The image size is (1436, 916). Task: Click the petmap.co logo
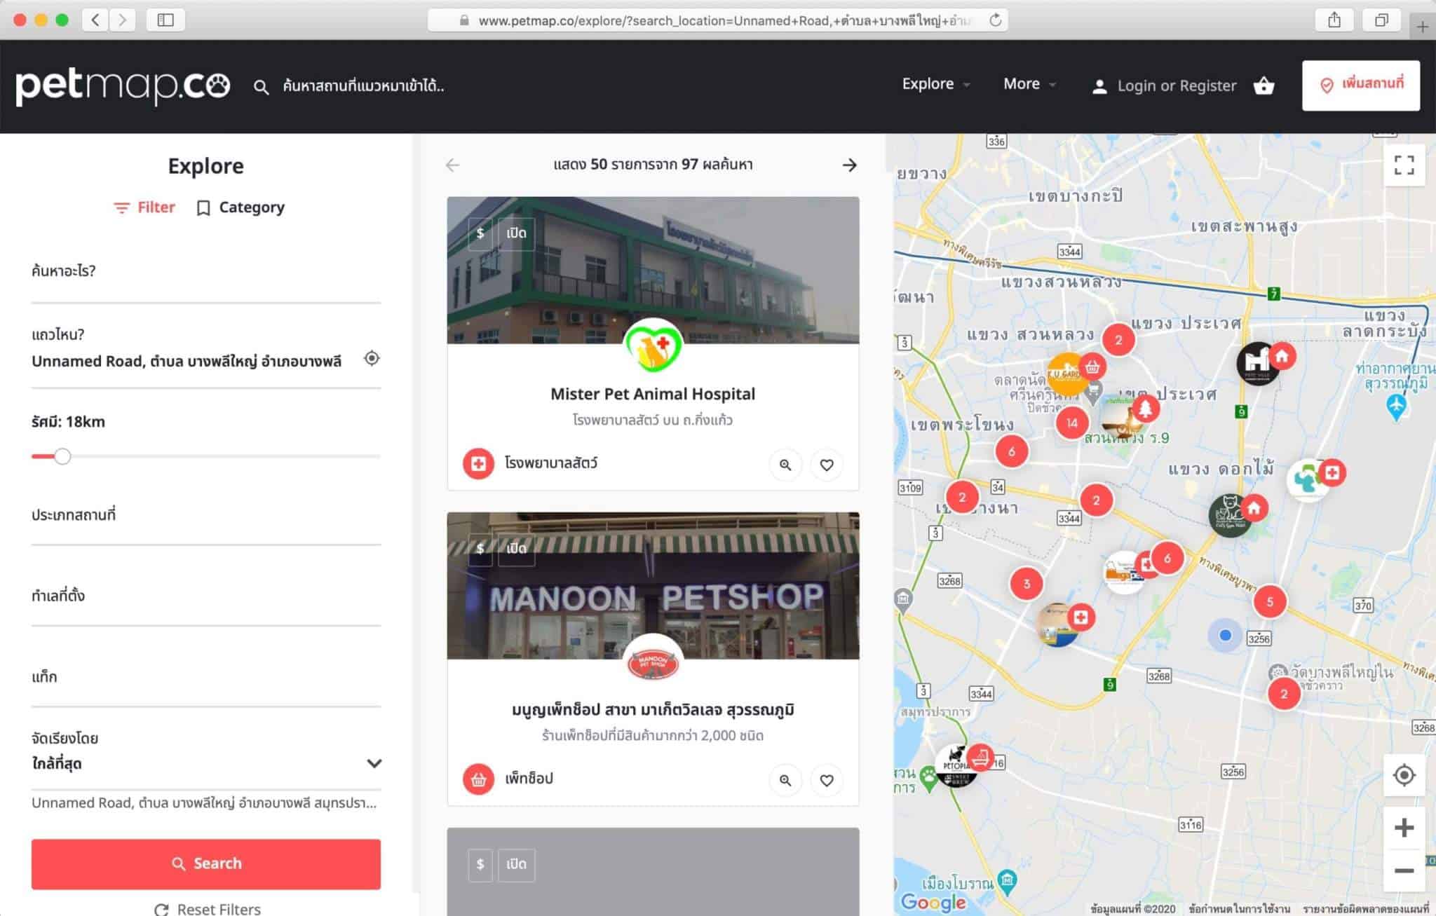pos(123,86)
